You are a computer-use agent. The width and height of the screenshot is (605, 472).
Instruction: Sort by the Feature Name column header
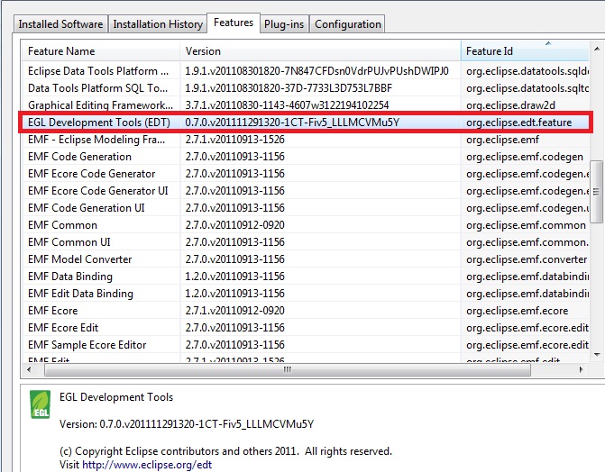tap(101, 51)
